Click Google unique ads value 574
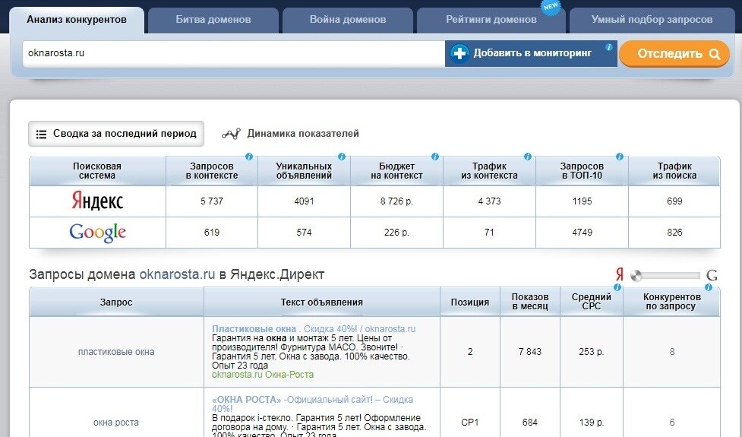Viewport: 742px width, 437px height. click(x=304, y=233)
